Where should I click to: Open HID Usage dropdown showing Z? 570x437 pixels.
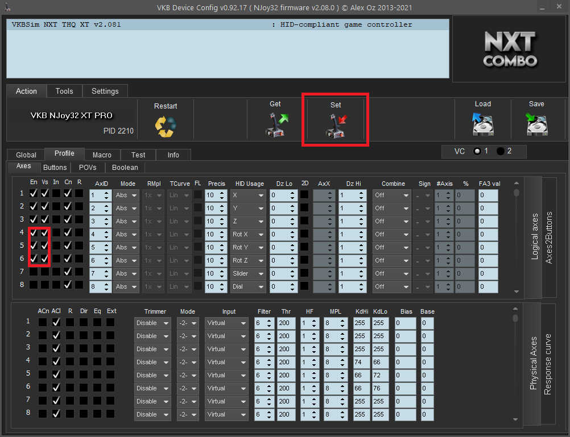248,222
